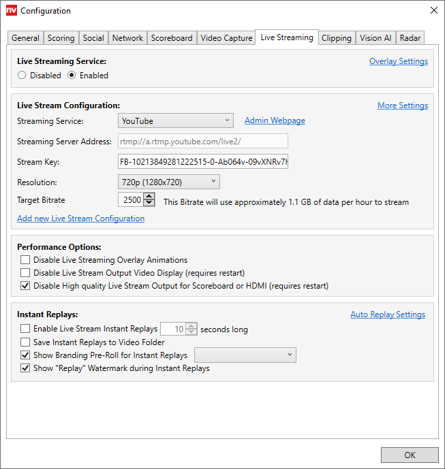Screen dimensions: 445x469
Task: Open the Overlay Settings link
Action: coord(398,61)
